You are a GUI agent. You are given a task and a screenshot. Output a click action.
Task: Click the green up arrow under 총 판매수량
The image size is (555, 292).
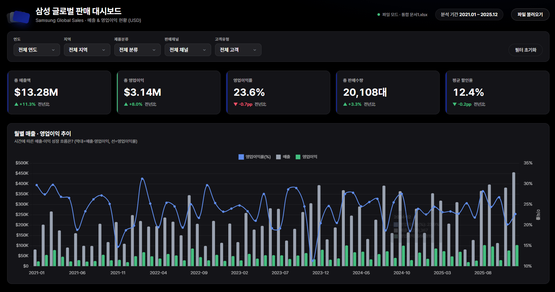(x=345, y=104)
